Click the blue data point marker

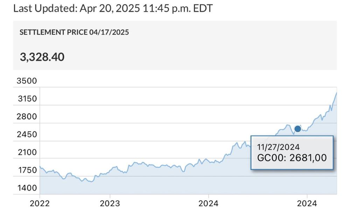(x=297, y=129)
